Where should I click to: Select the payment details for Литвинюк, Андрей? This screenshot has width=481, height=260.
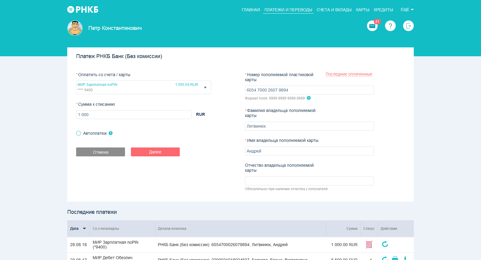coord(223,245)
